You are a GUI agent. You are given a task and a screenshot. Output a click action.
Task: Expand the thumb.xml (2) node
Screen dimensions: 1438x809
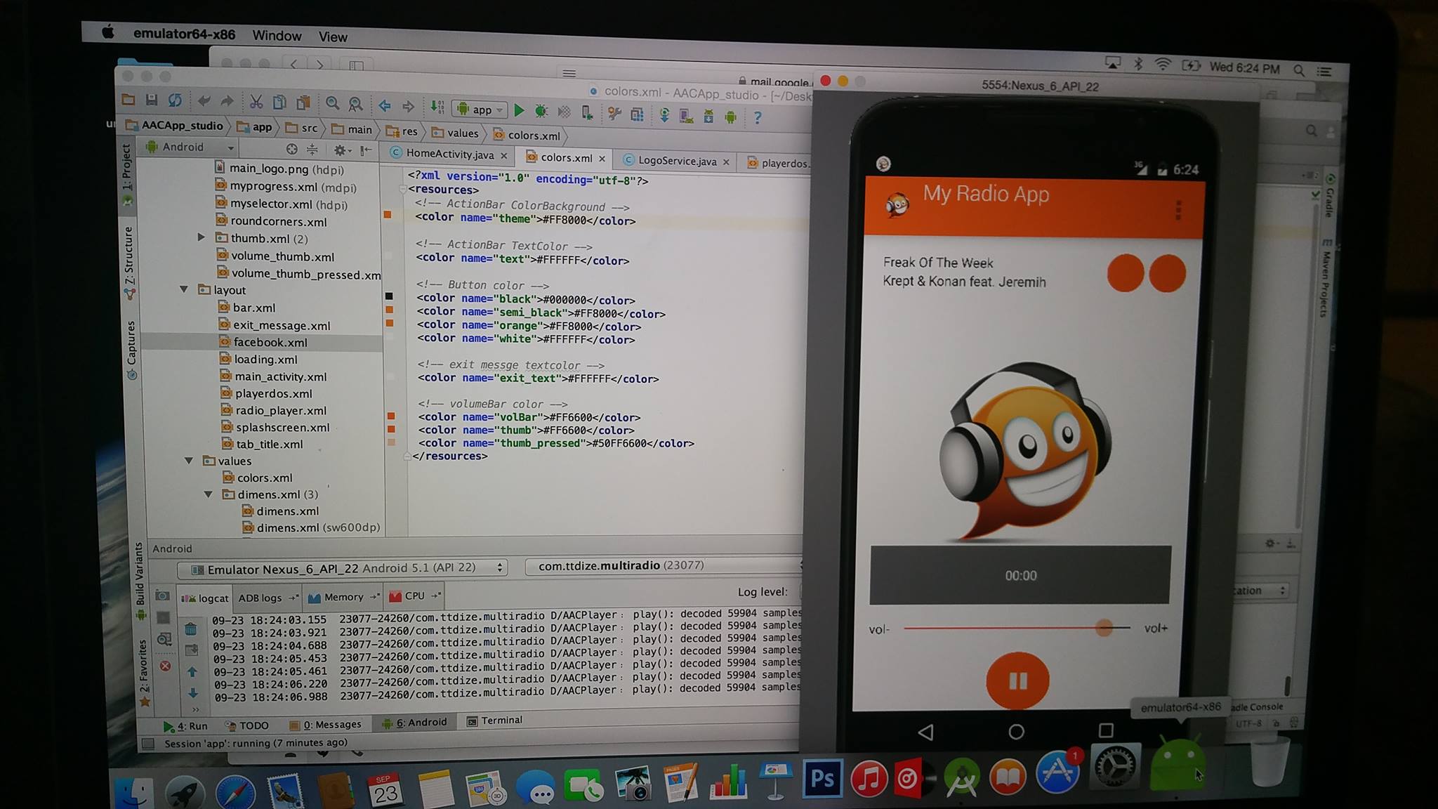click(201, 237)
